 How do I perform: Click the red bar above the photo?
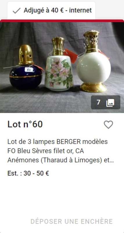[x=62, y=21]
